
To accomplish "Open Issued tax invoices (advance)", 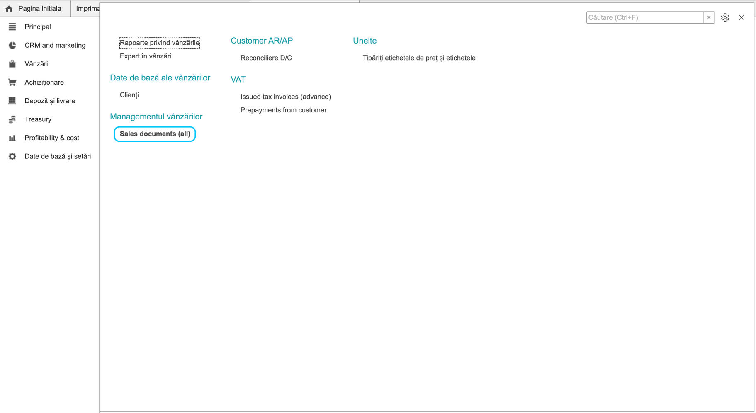I will click(x=286, y=97).
